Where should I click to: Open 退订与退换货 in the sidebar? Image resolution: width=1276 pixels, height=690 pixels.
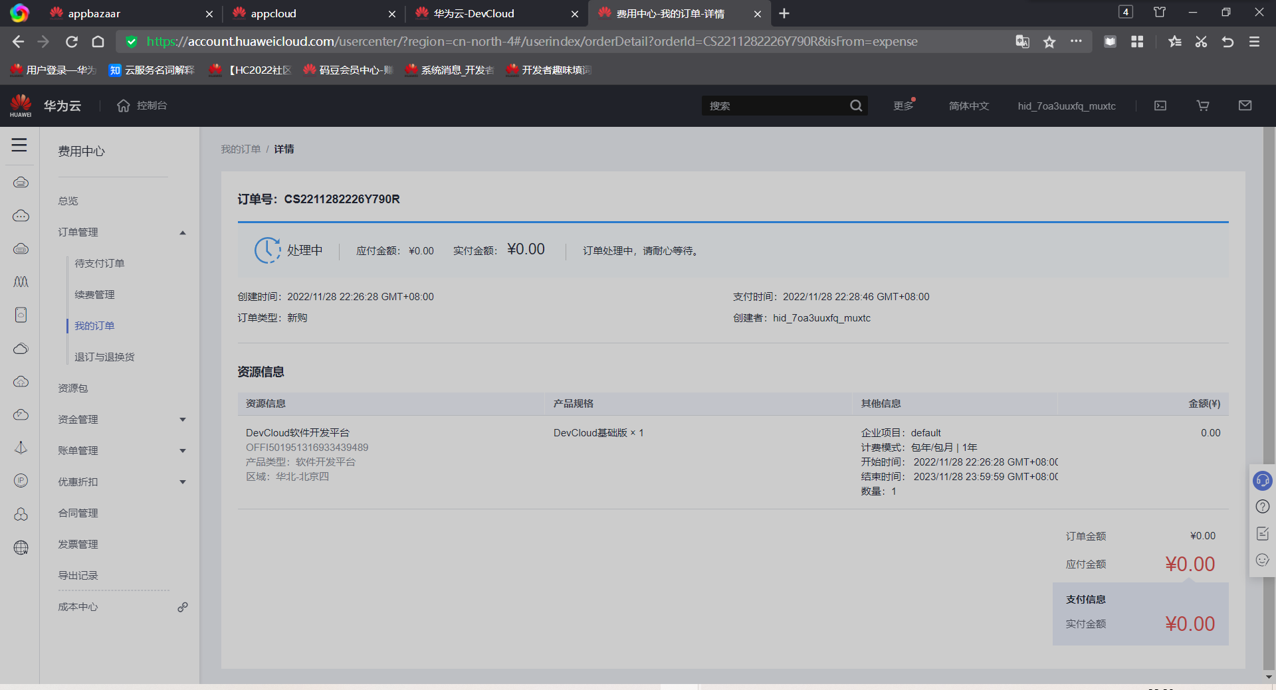pos(104,357)
